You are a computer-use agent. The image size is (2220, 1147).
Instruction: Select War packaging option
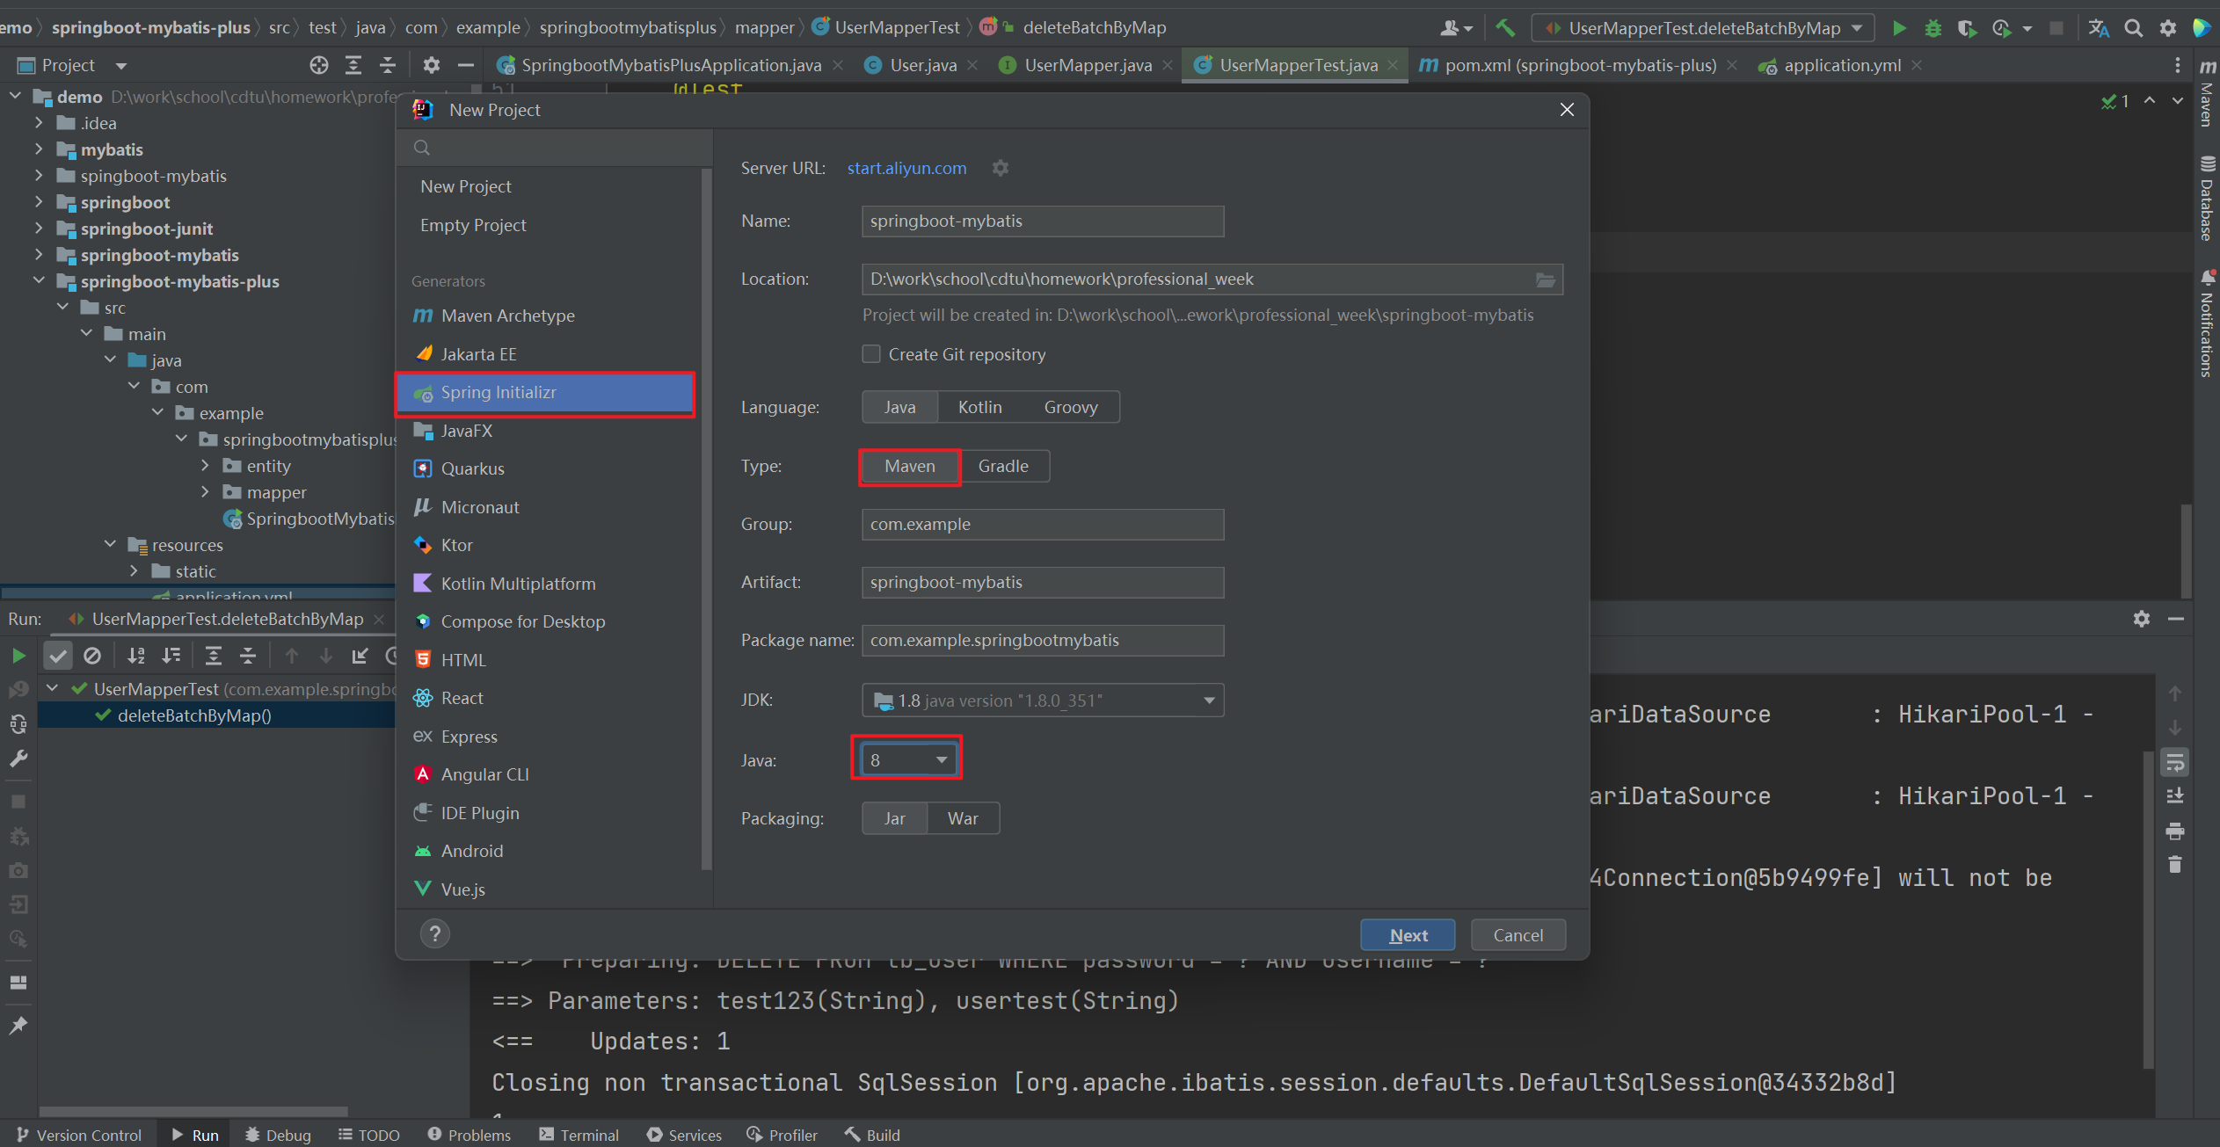coord(963,818)
